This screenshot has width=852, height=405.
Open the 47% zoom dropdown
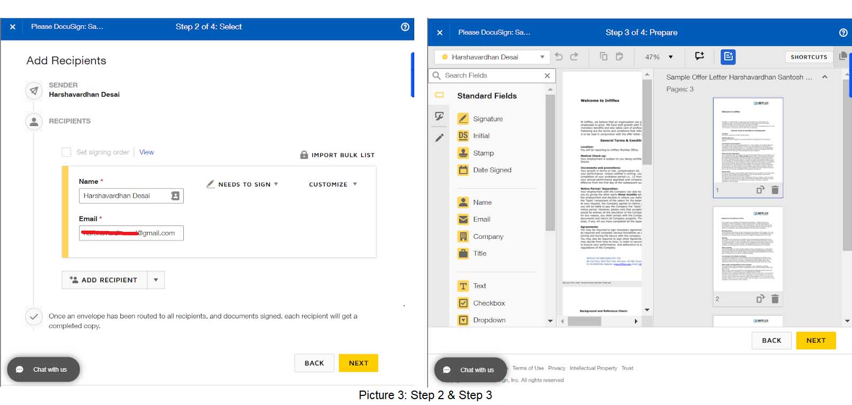[x=659, y=57]
